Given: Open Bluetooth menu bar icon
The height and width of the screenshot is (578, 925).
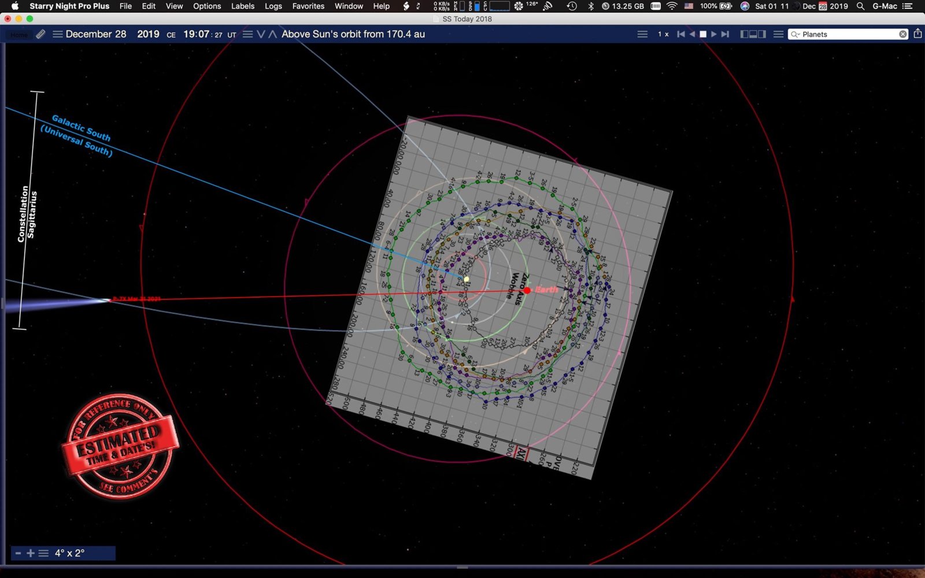Looking at the screenshot, I should click(590, 6).
